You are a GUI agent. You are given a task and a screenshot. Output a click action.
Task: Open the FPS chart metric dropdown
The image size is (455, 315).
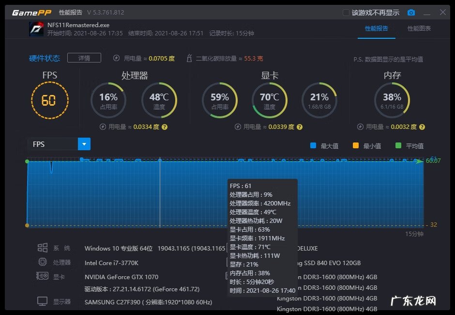coord(84,144)
